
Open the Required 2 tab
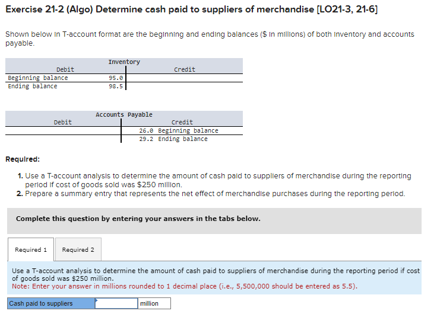[78, 249]
